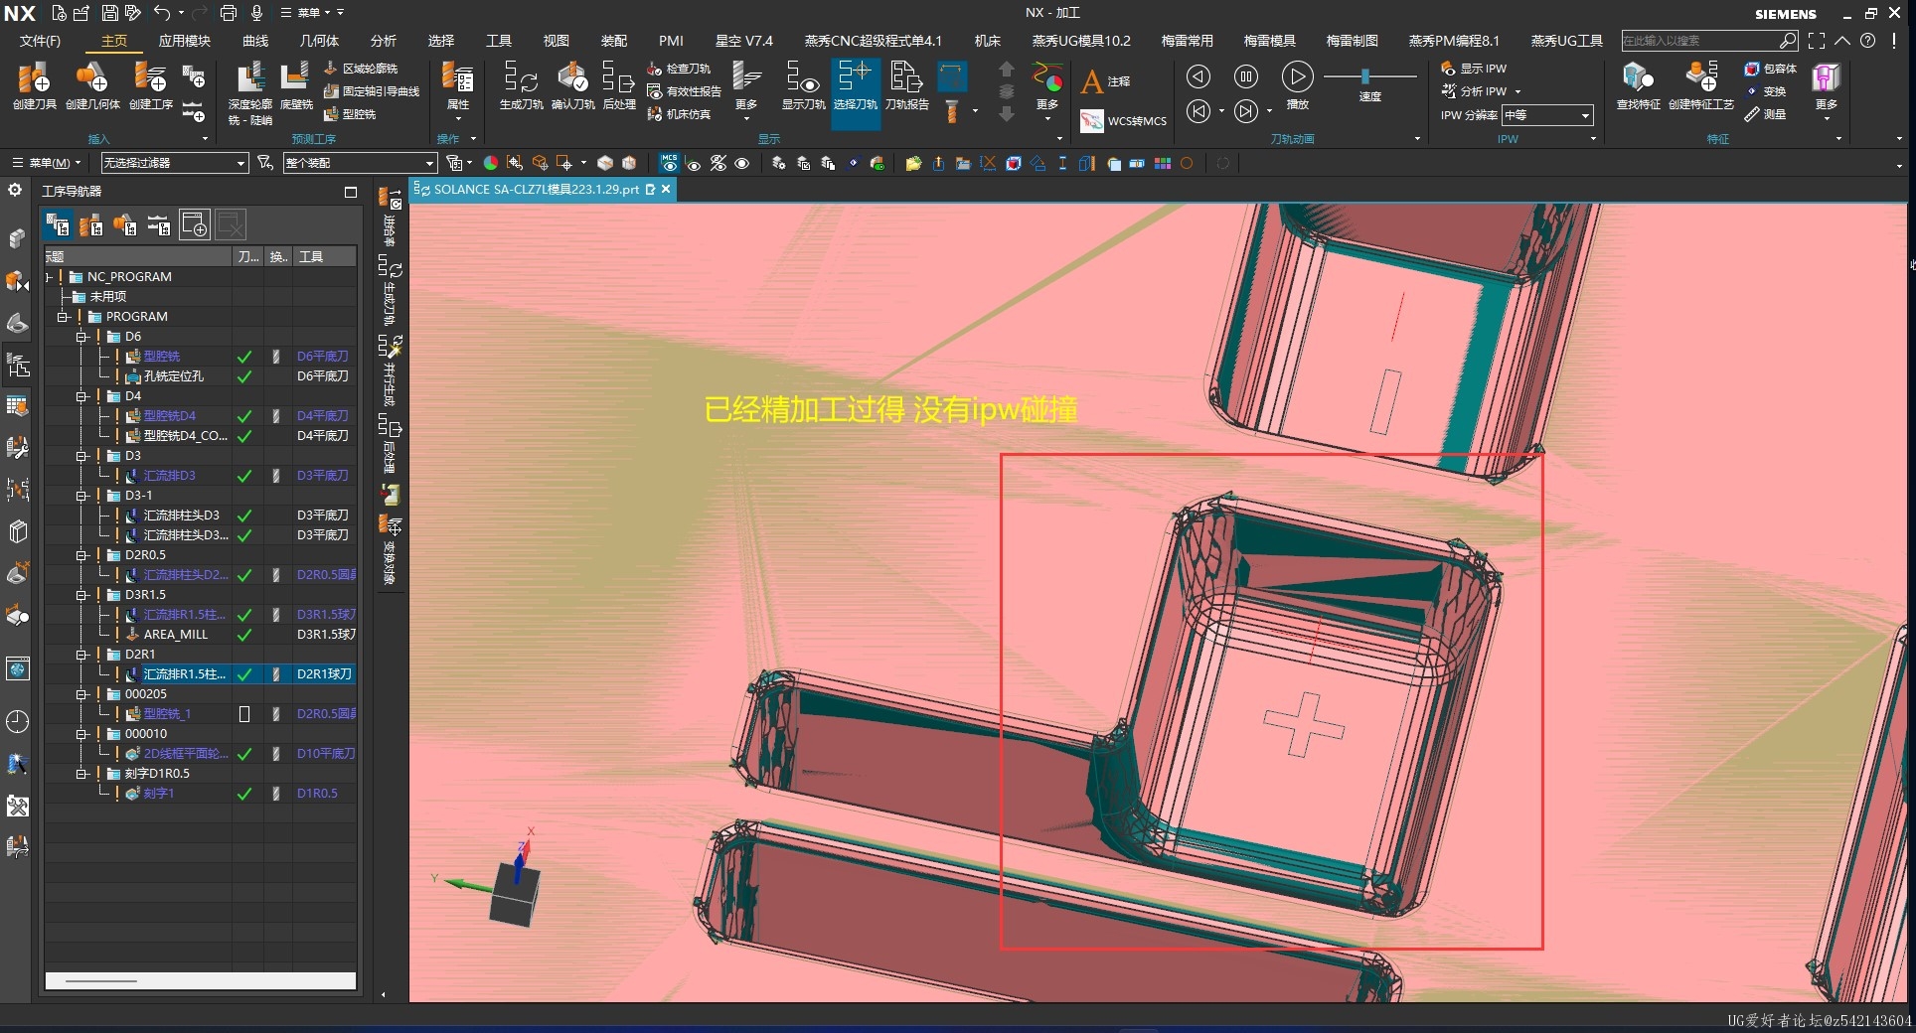Screen dimensions: 1916x1033
Task: Click the 检查刀轨 button
Action: (679, 69)
